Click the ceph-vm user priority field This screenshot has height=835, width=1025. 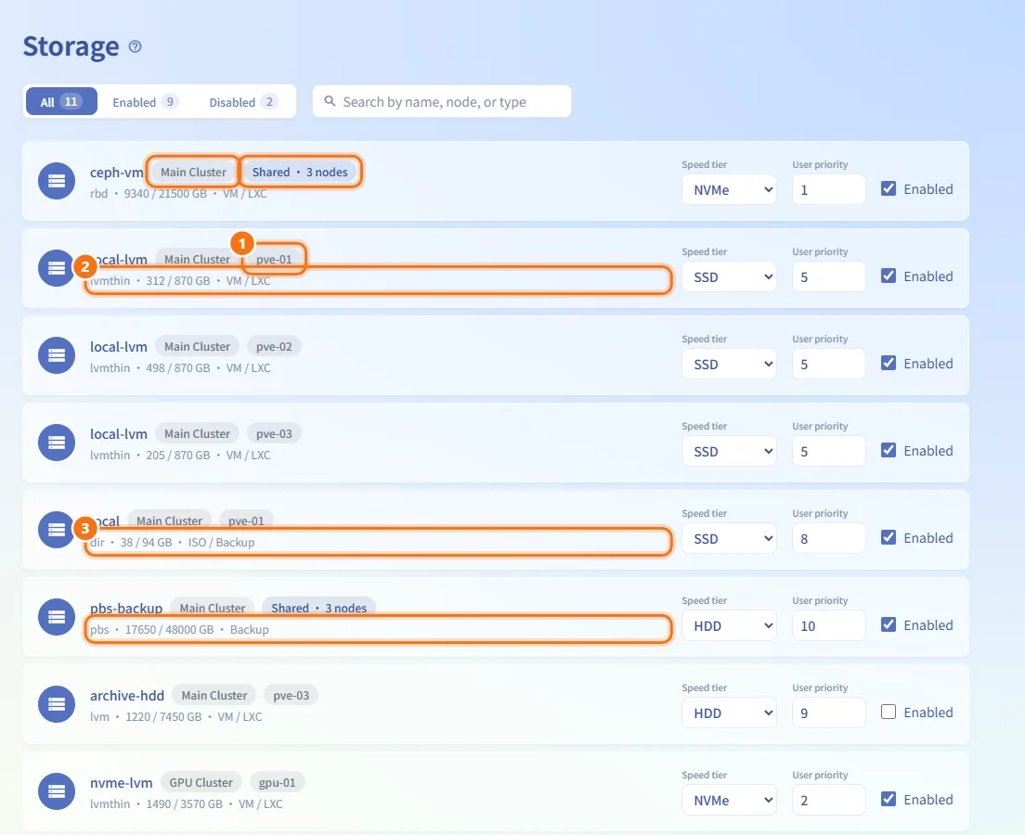(x=828, y=189)
